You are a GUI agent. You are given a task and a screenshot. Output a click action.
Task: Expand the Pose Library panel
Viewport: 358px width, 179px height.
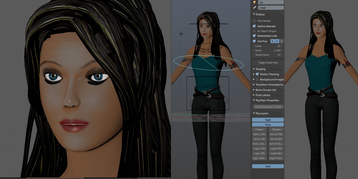[254, 95]
